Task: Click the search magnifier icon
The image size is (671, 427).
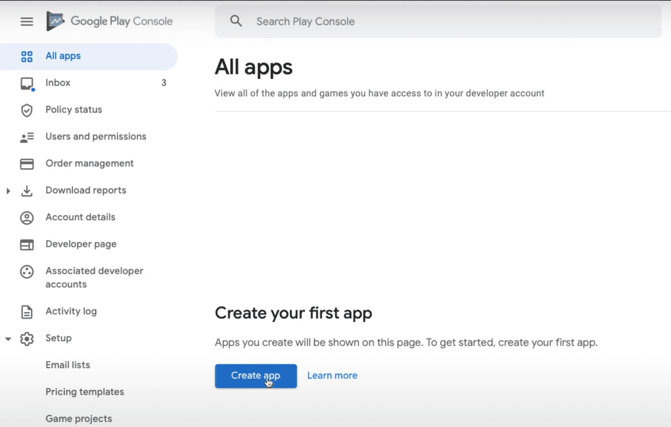Action: pyautogui.click(x=236, y=21)
